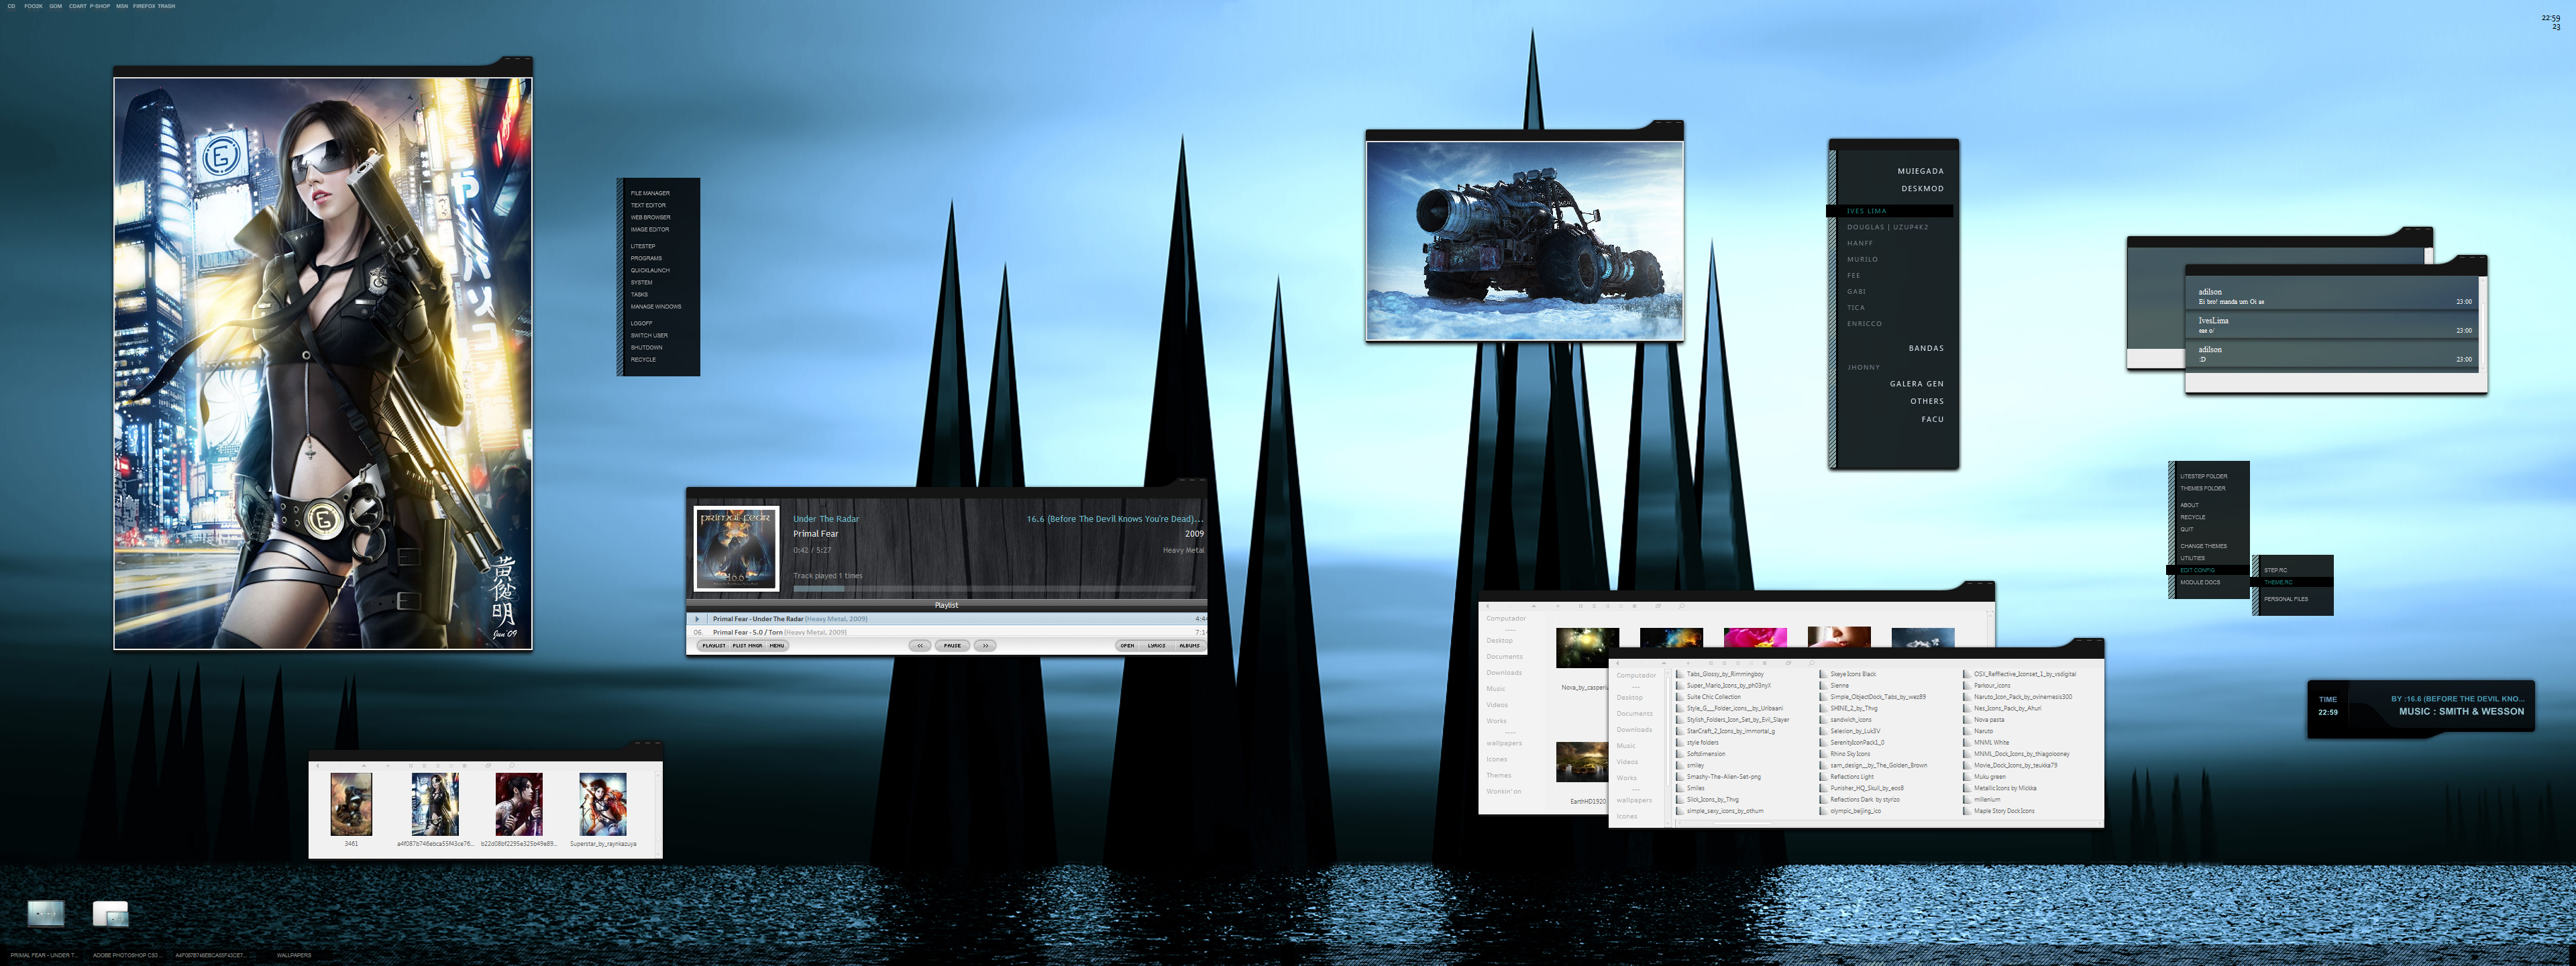Select contact DOUGLAS | UZUP4K2

pos(1887,227)
